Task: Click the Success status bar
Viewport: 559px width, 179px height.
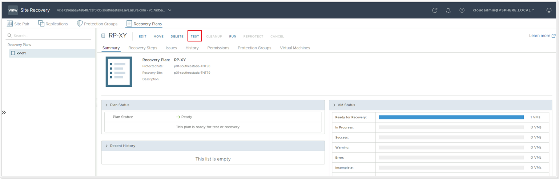Action: 451,138
